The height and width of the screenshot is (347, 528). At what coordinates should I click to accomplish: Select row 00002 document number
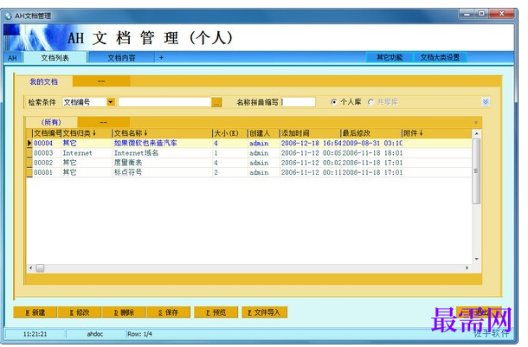(x=43, y=163)
